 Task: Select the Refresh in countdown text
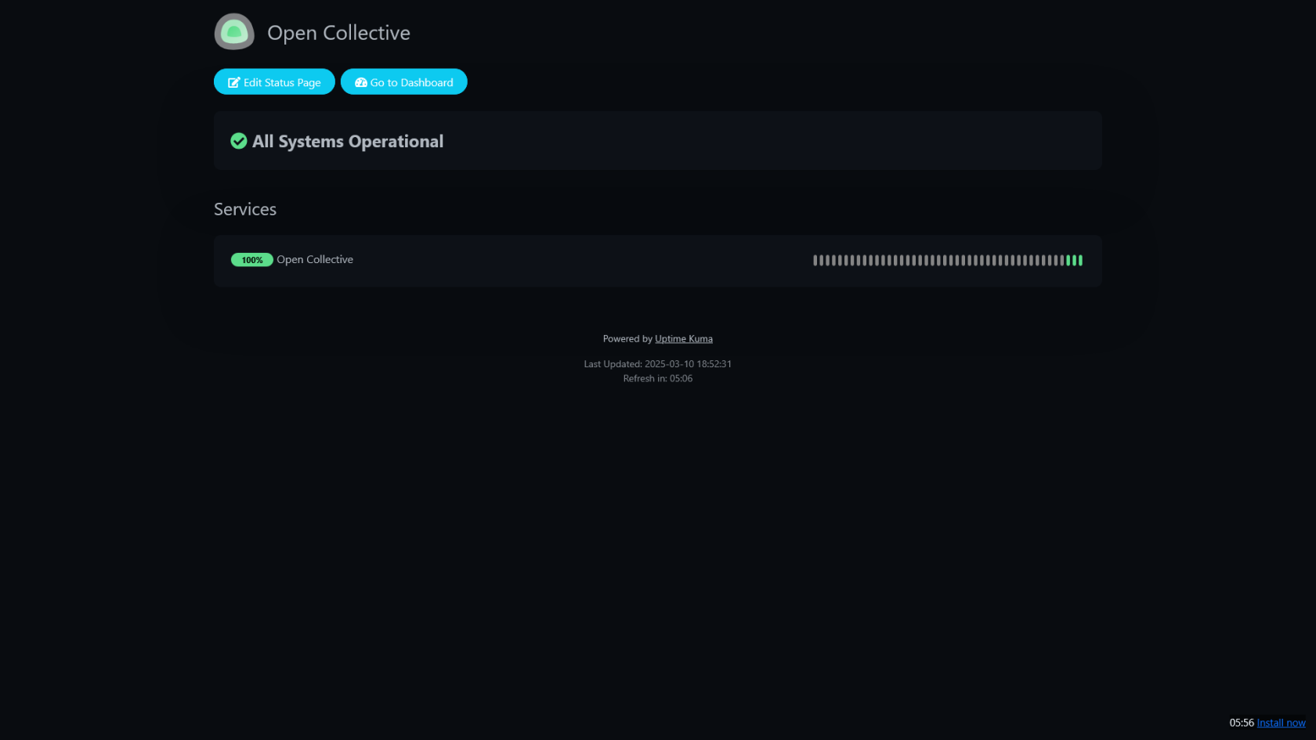pyautogui.click(x=657, y=379)
